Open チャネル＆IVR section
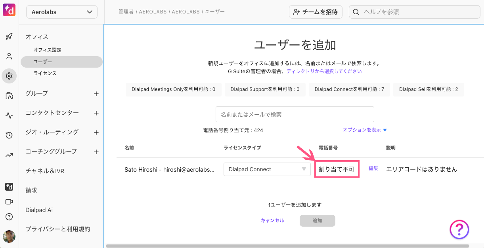Viewport: 484px width, 248px height. click(x=45, y=171)
